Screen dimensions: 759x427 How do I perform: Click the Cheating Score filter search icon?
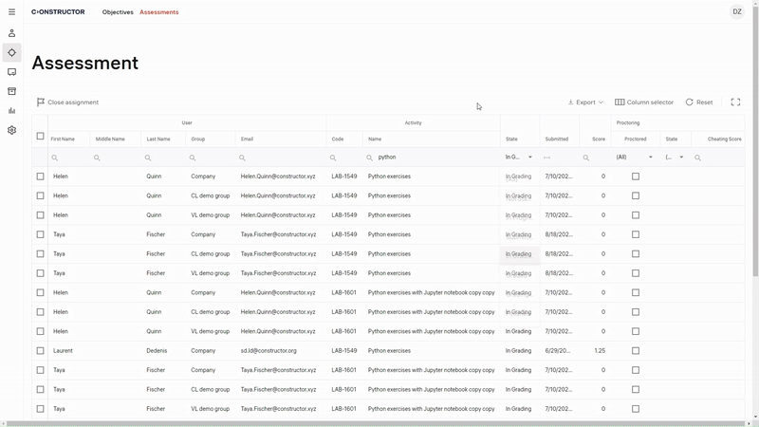[x=697, y=158]
